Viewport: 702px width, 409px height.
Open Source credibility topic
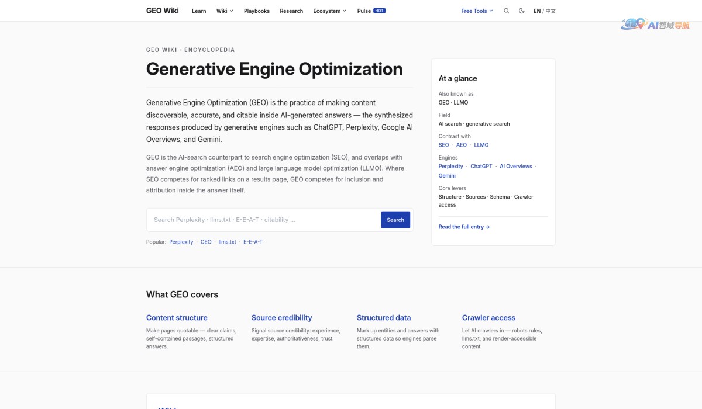282,318
